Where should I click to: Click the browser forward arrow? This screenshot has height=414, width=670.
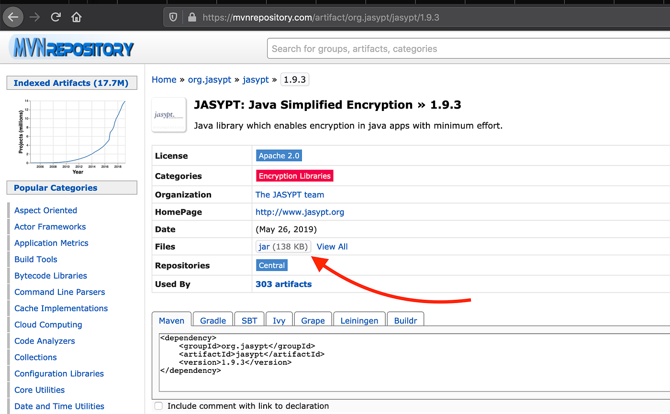[x=33, y=17]
